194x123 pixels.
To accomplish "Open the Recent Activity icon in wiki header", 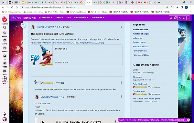I will pos(180,18).
